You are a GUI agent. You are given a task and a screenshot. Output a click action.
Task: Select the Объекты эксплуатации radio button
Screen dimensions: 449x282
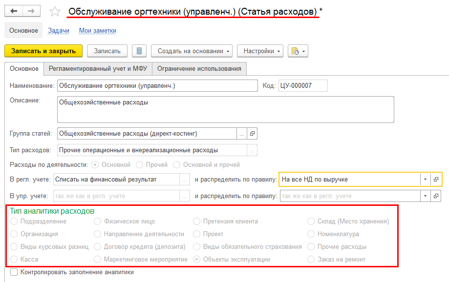point(196,260)
